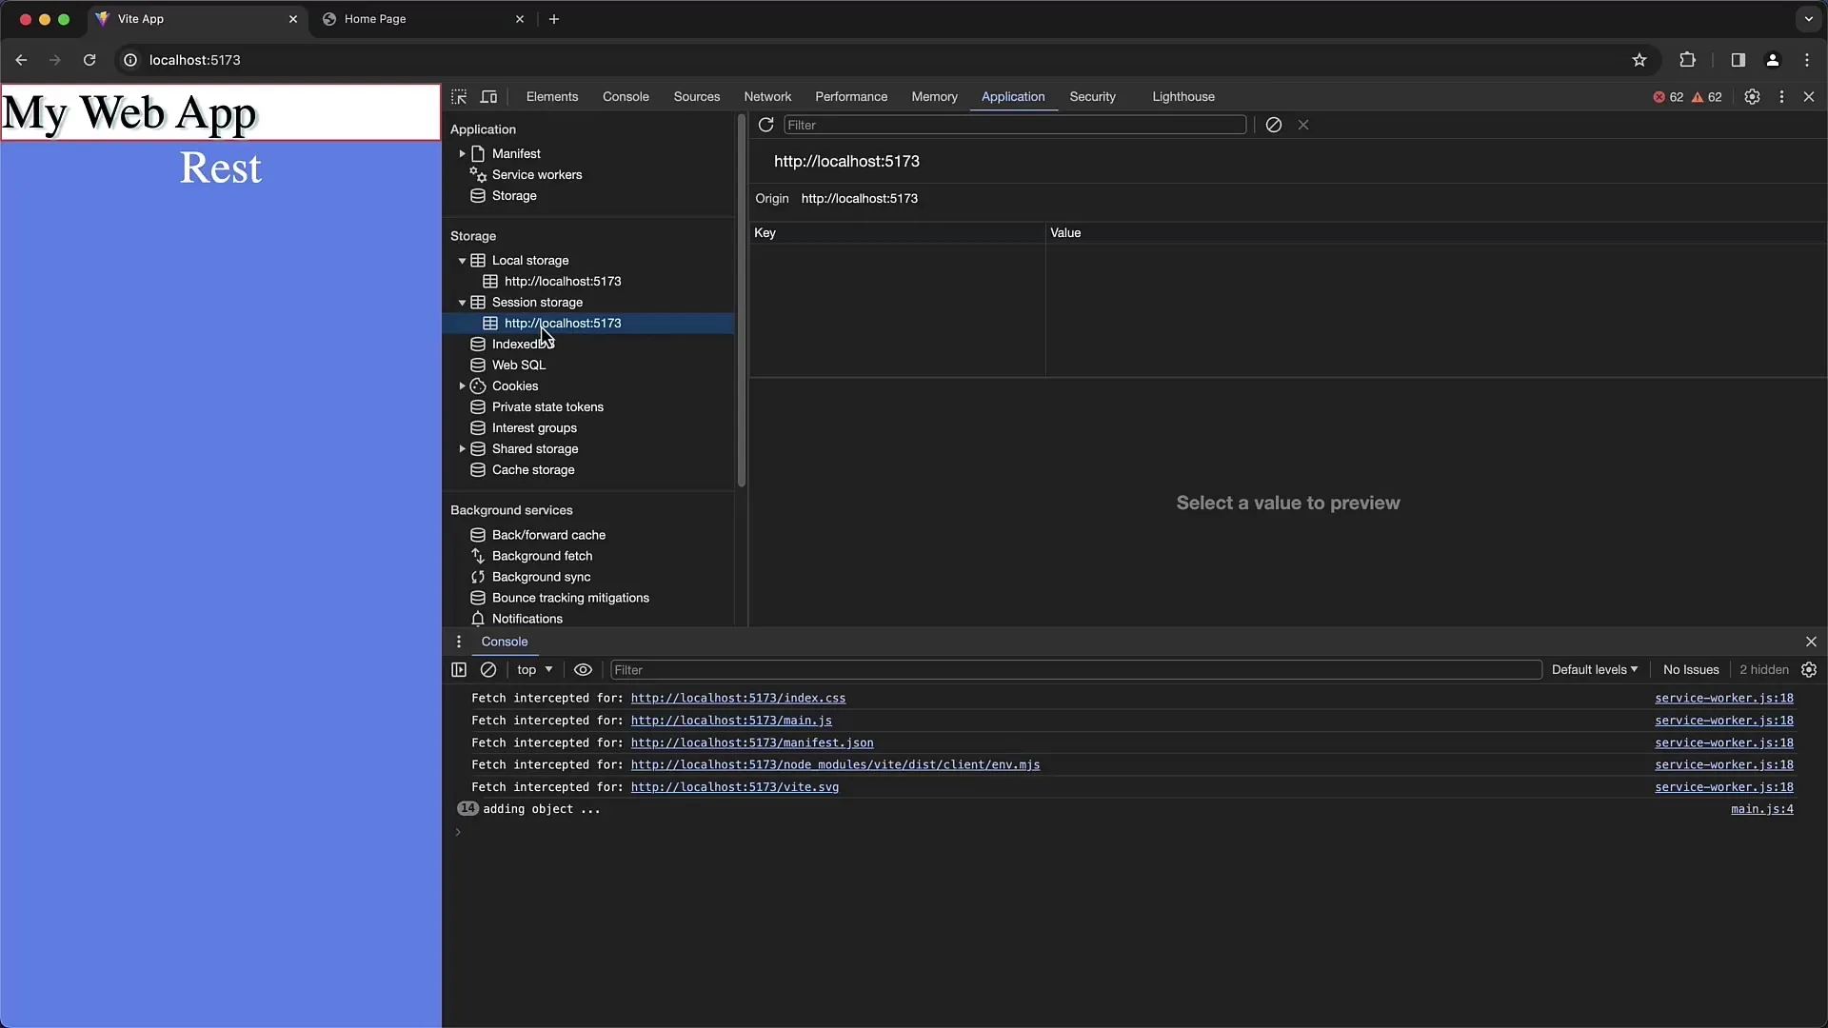Viewport: 1828px width, 1028px height.
Task: Toggle the device toolbar icon
Action: tap(488, 97)
